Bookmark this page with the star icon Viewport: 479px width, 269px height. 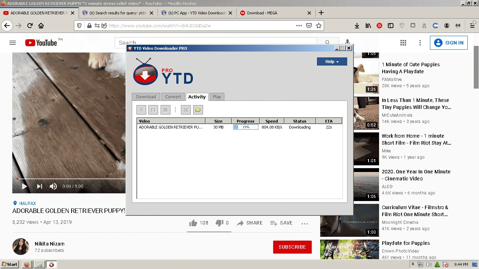pos(319,26)
